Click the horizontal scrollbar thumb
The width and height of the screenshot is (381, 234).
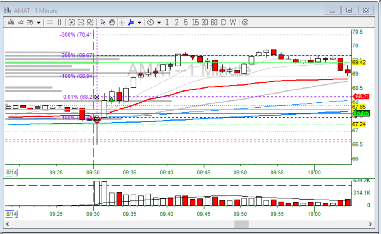tap(241, 224)
